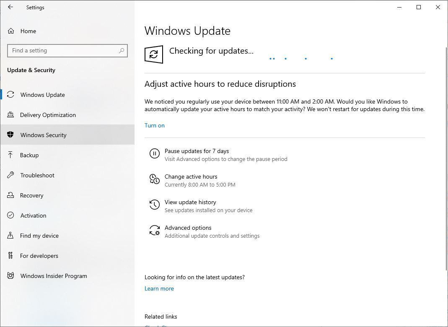Close the Settings window
The height and width of the screenshot is (327, 448).
tap(438, 7)
